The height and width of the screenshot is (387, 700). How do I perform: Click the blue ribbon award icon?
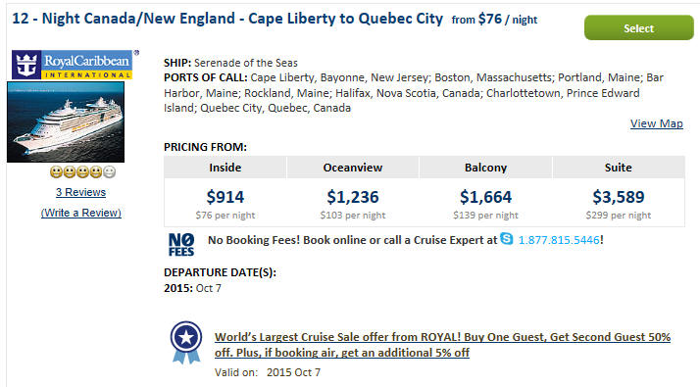[185, 342]
